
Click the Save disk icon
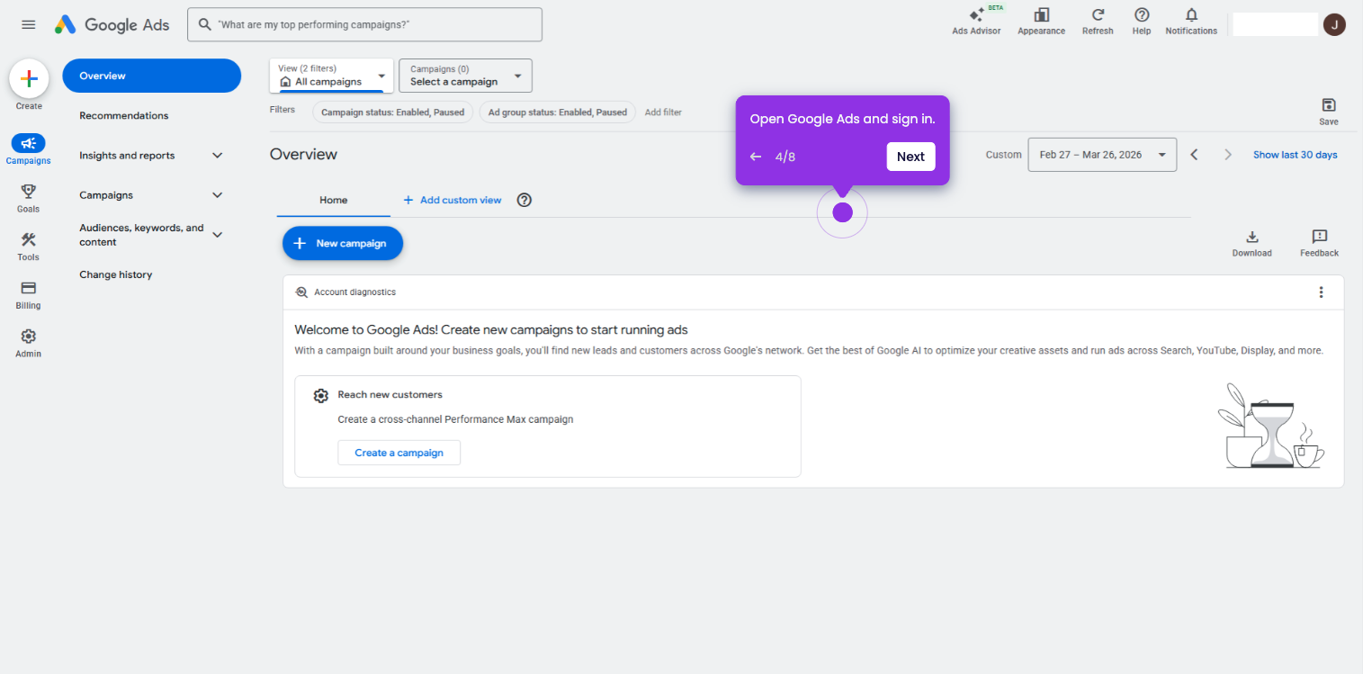[x=1329, y=105]
